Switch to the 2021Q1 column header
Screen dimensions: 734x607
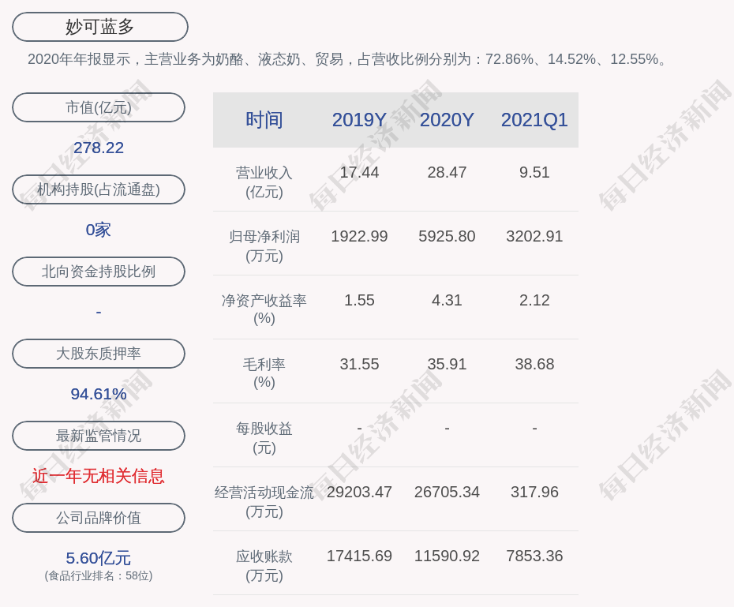point(534,120)
